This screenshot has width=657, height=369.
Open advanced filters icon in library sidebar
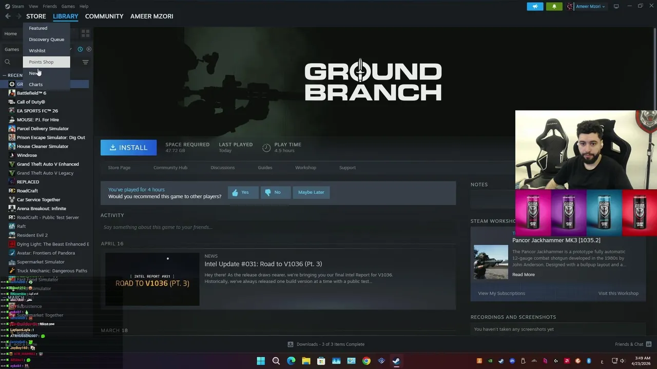[x=86, y=62]
